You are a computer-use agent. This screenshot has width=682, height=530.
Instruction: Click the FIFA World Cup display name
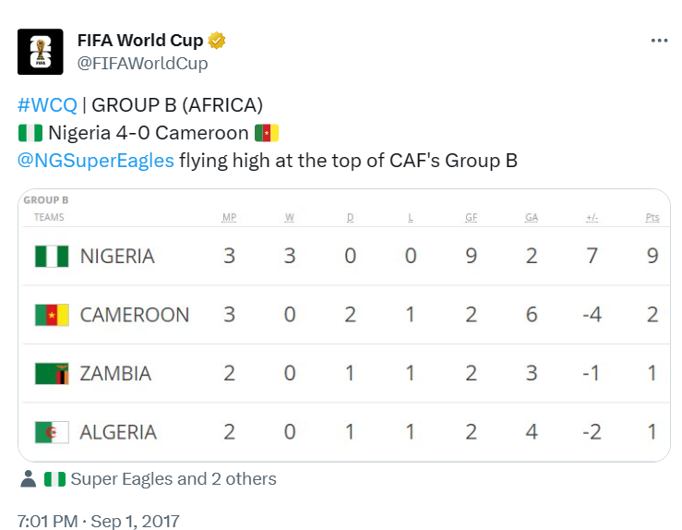[x=140, y=41]
